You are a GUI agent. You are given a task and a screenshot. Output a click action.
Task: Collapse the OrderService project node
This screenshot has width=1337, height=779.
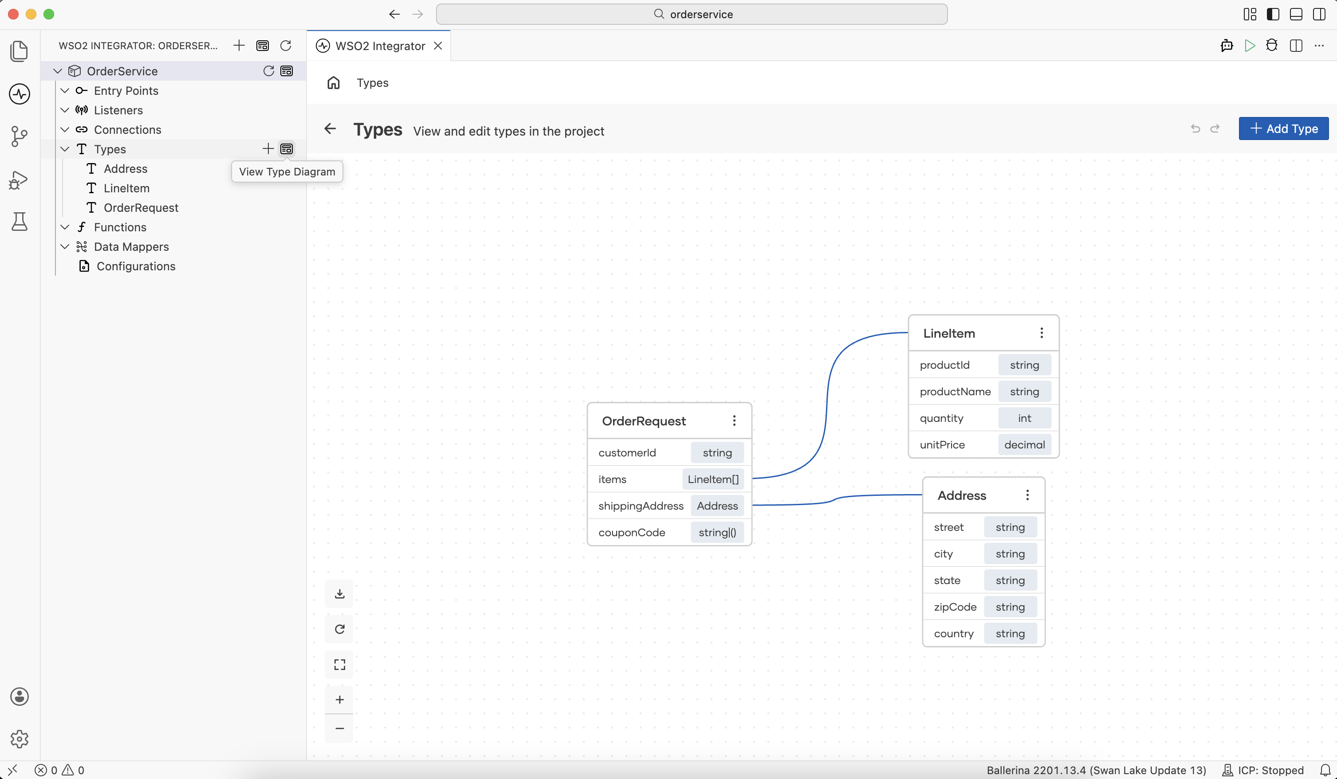click(x=58, y=71)
